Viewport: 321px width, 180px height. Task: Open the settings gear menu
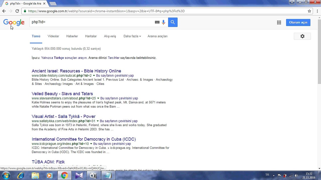tap(302, 36)
